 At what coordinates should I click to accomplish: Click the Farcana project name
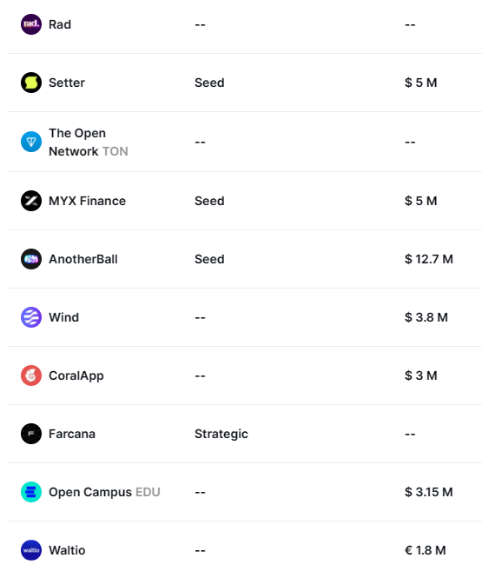(x=72, y=434)
